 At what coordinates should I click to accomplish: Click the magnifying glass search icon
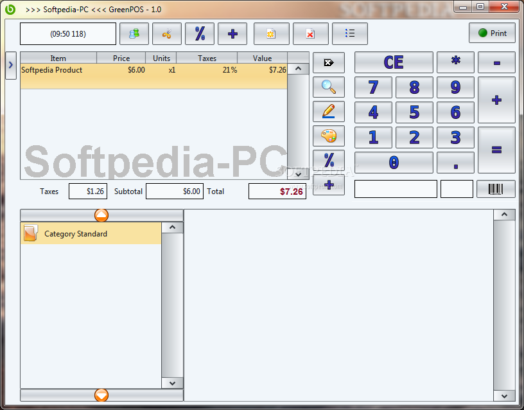[329, 87]
